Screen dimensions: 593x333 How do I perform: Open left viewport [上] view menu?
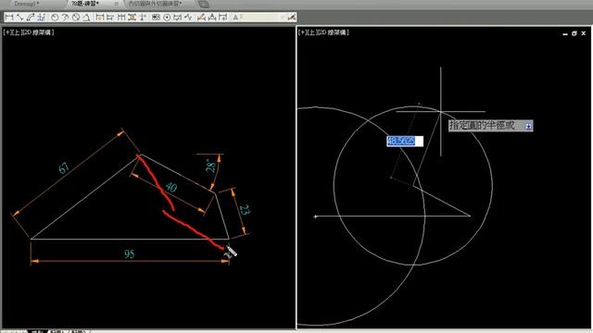tap(17, 32)
